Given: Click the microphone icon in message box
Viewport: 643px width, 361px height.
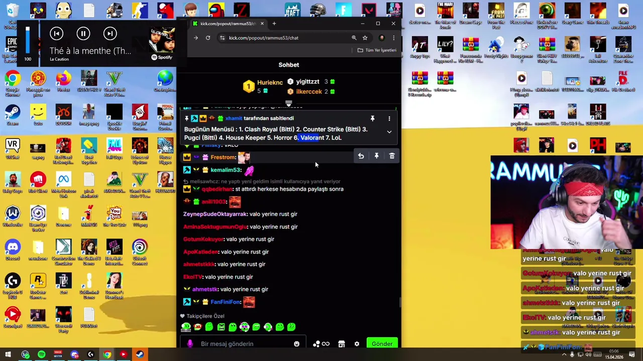Looking at the screenshot, I should (190, 344).
